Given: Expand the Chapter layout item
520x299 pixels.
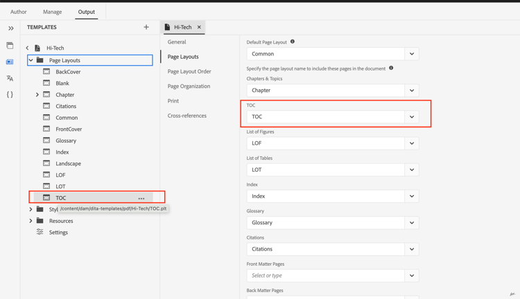Looking at the screenshot, I should click(x=37, y=95).
